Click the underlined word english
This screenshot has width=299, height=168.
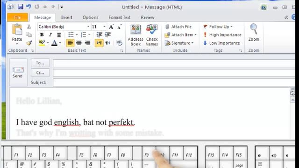pos(66,122)
